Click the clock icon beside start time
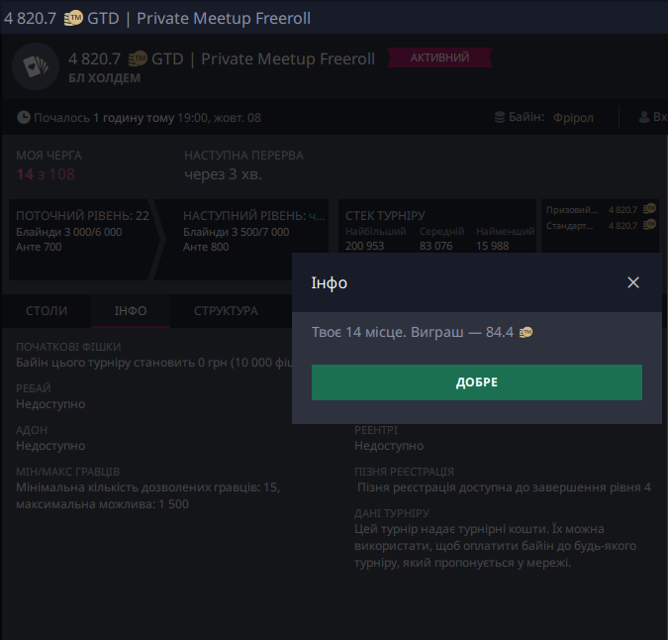Viewport: 668px width, 640px height. (x=24, y=118)
